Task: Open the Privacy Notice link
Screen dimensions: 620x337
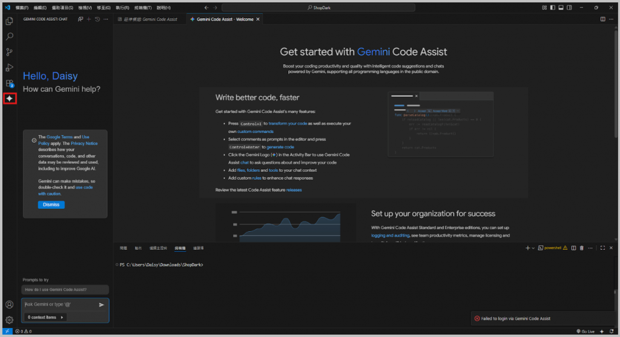Action: [84, 143]
